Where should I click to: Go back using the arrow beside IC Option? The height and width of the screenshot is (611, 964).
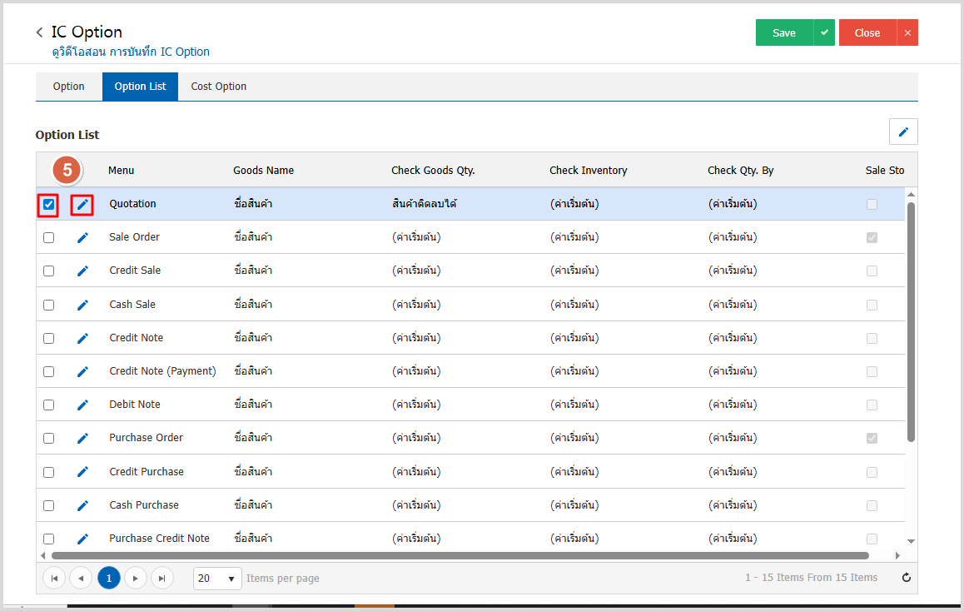[x=39, y=32]
